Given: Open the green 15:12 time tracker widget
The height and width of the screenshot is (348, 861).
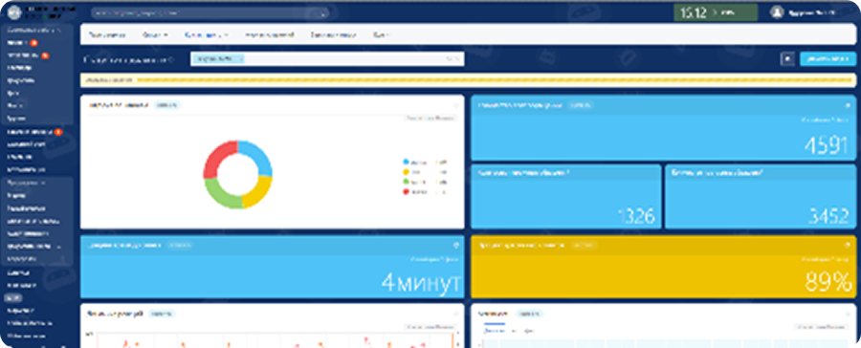Looking at the screenshot, I should coord(716,12).
